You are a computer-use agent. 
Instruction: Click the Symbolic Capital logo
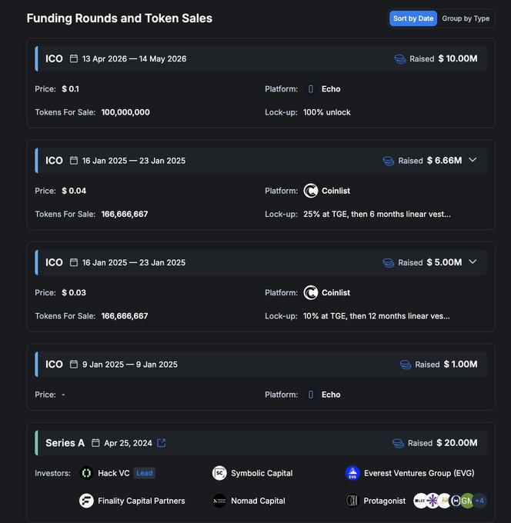[219, 473]
